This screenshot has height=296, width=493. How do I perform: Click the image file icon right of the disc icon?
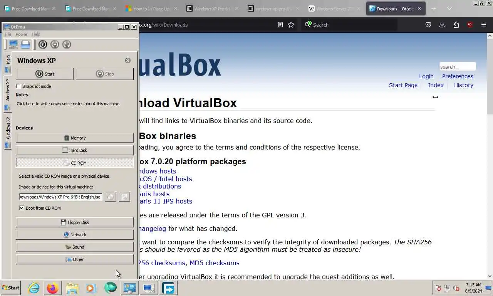124,197
